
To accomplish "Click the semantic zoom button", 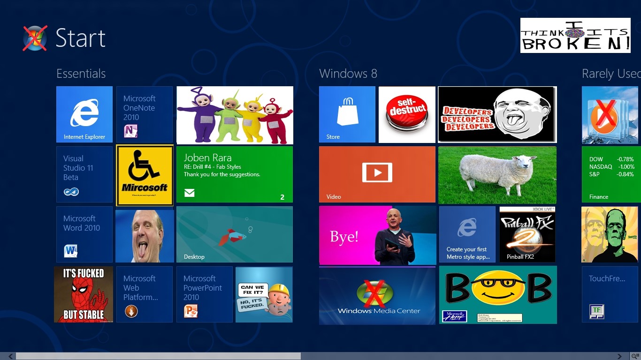I will 635,356.
